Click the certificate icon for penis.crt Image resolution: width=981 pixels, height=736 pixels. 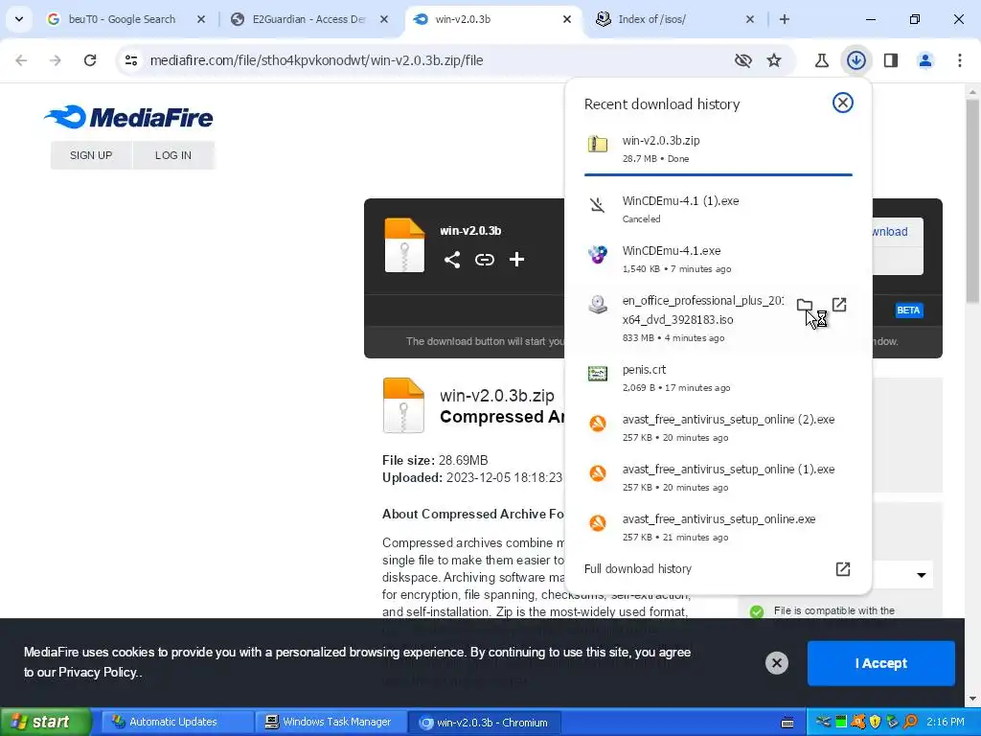coord(598,374)
